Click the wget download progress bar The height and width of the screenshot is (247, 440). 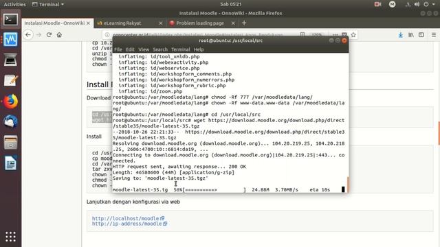click(x=214, y=190)
